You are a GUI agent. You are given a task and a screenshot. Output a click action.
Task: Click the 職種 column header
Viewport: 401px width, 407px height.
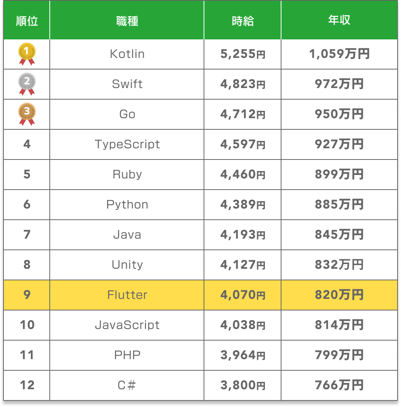coord(127,21)
